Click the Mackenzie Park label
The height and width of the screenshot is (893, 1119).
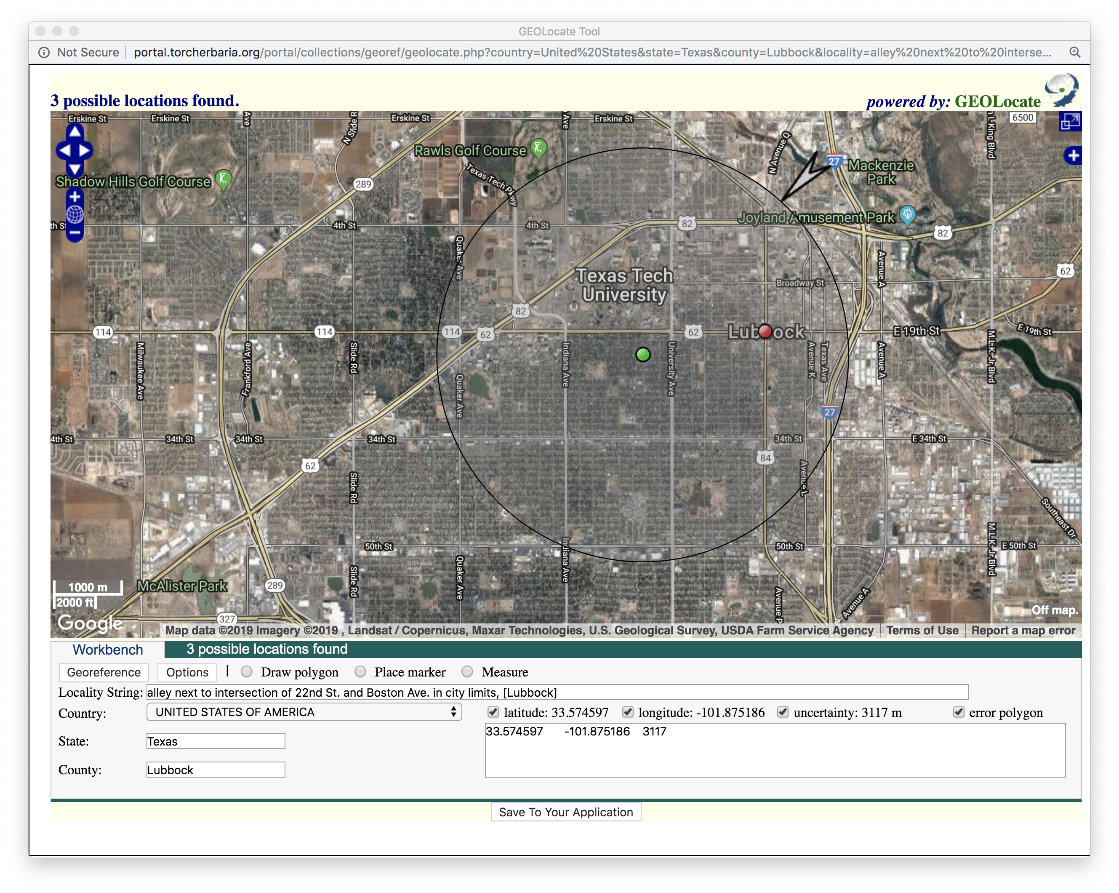pyautogui.click(x=881, y=172)
